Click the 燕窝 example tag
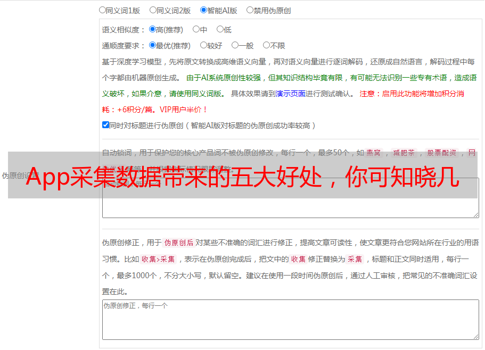The height and width of the screenshot is (350, 485). click(374, 153)
